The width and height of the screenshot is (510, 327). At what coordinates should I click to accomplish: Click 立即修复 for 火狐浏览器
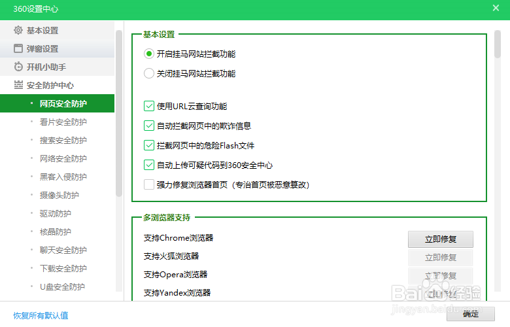pyautogui.click(x=441, y=258)
